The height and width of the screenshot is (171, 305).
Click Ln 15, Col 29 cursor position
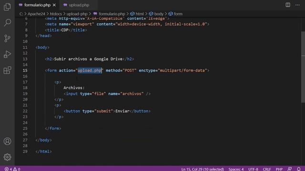[x=203, y=169]
